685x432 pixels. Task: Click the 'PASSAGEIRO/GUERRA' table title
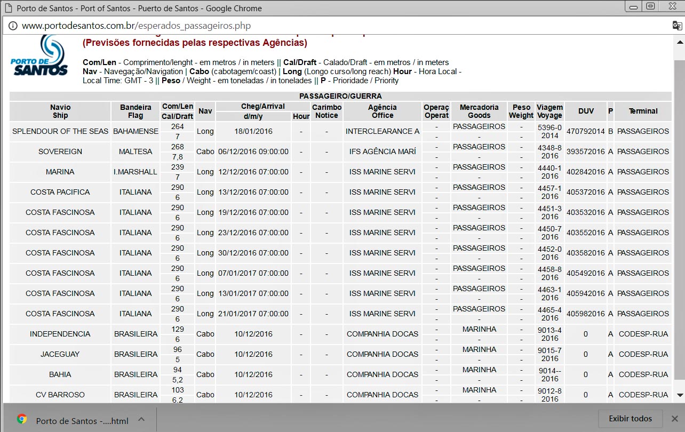[340, 96]
